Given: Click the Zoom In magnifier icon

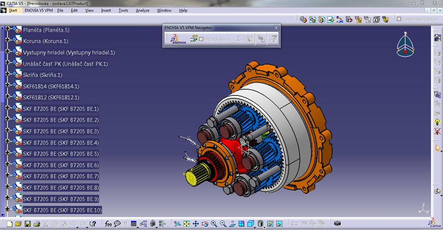Looking at the screenshot, I should coord(214,224).
